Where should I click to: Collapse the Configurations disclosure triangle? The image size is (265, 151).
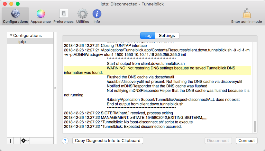click(x=11, y=35)
